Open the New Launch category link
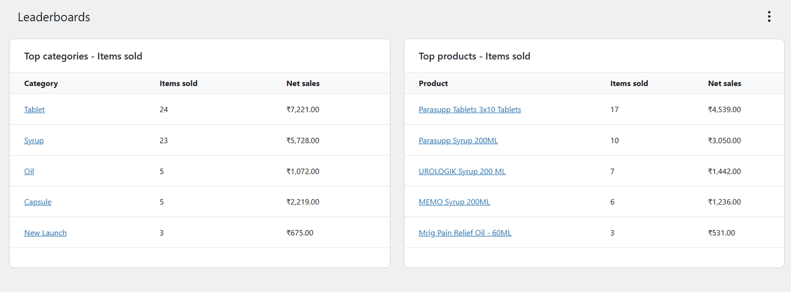Screen dimensions: 791x292 [45, 233]
